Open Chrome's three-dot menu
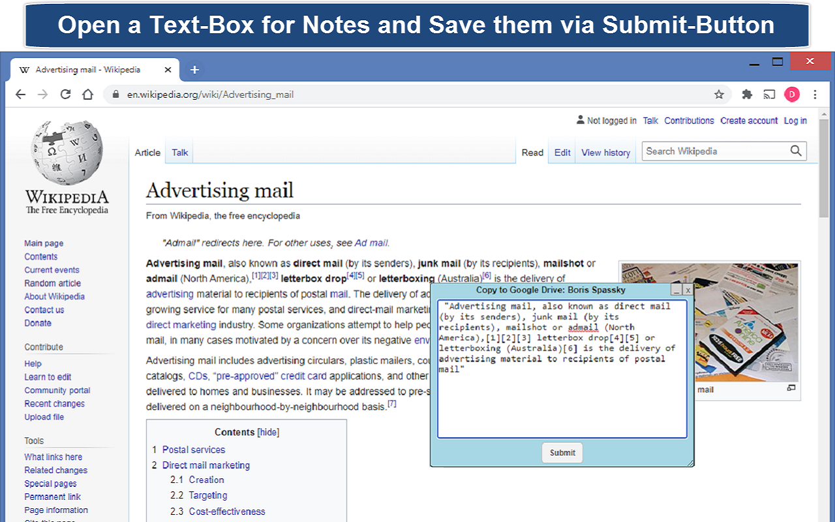The height and width of the screenshot is (522, 835). [x=814, y=94]
